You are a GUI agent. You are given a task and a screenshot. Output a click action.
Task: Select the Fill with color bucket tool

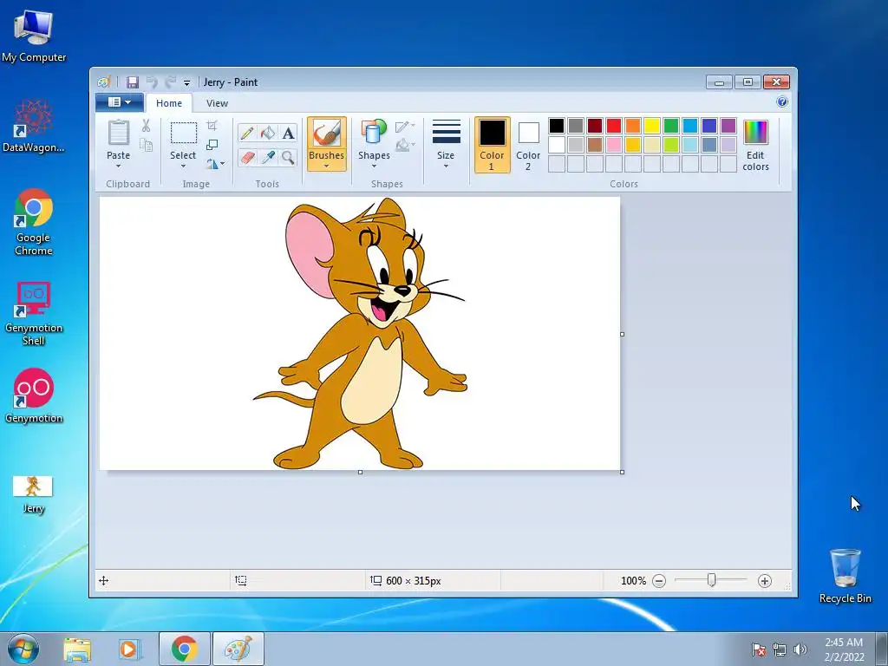[268, 133]
